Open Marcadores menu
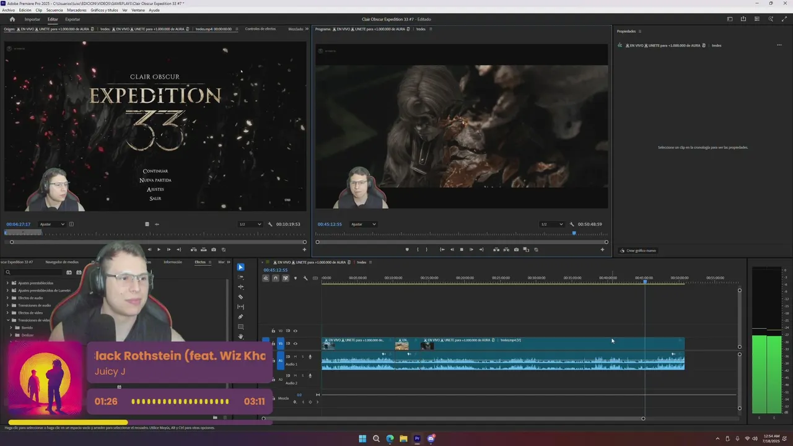The image size is (793, 446). (x=77, y=10)
